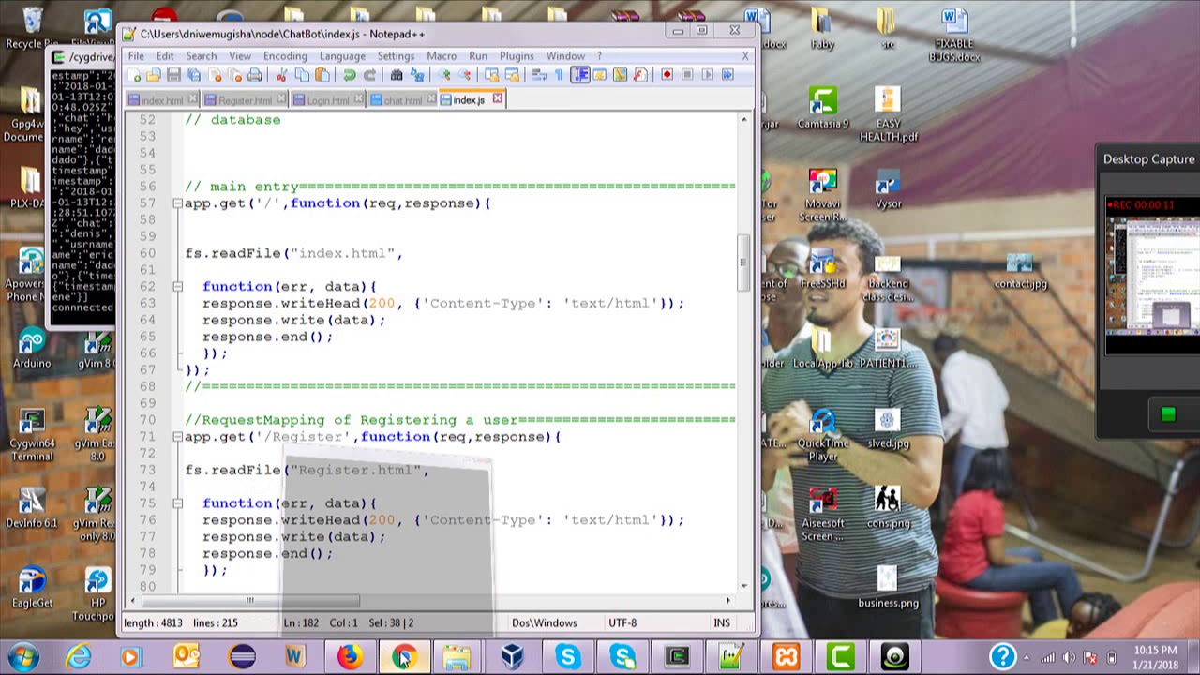Collapse the fold marker at line 71

coord(177,437)
